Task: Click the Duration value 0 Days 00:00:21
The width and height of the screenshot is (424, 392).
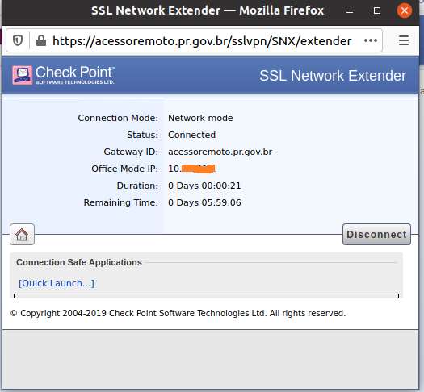Action: coord(204,186)
